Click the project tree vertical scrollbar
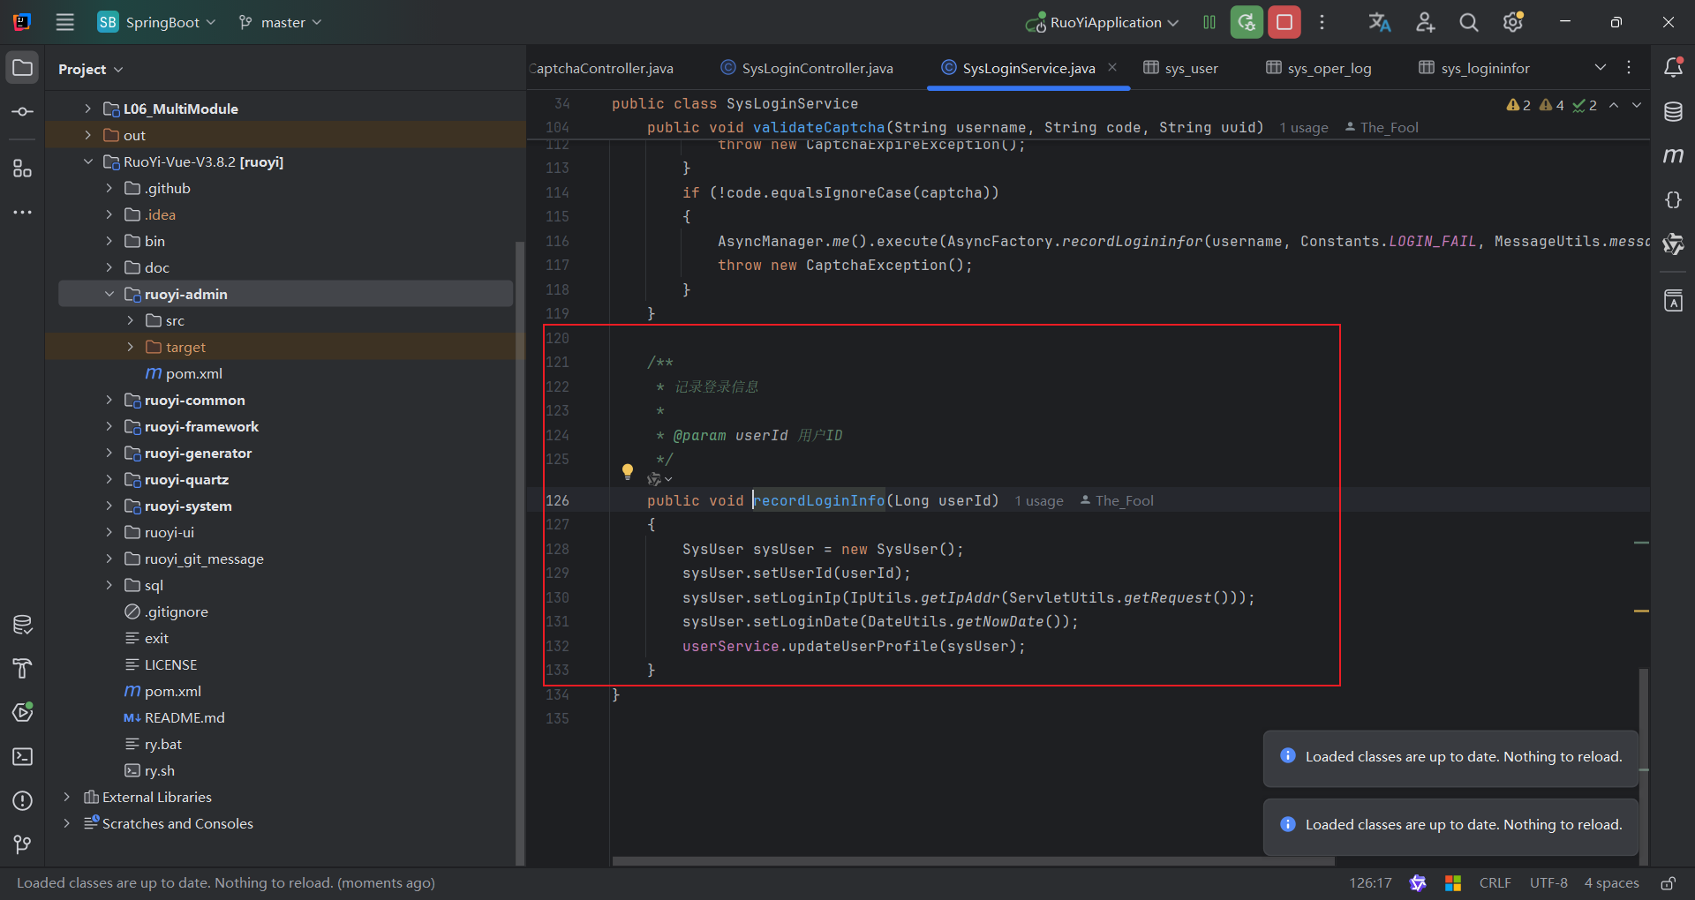Image resolution: width=1695 pixels, height=900 pixels. click(520, 551)
